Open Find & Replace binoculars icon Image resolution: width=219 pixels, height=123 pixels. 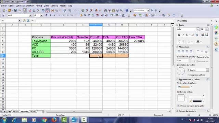coord(105,10)
